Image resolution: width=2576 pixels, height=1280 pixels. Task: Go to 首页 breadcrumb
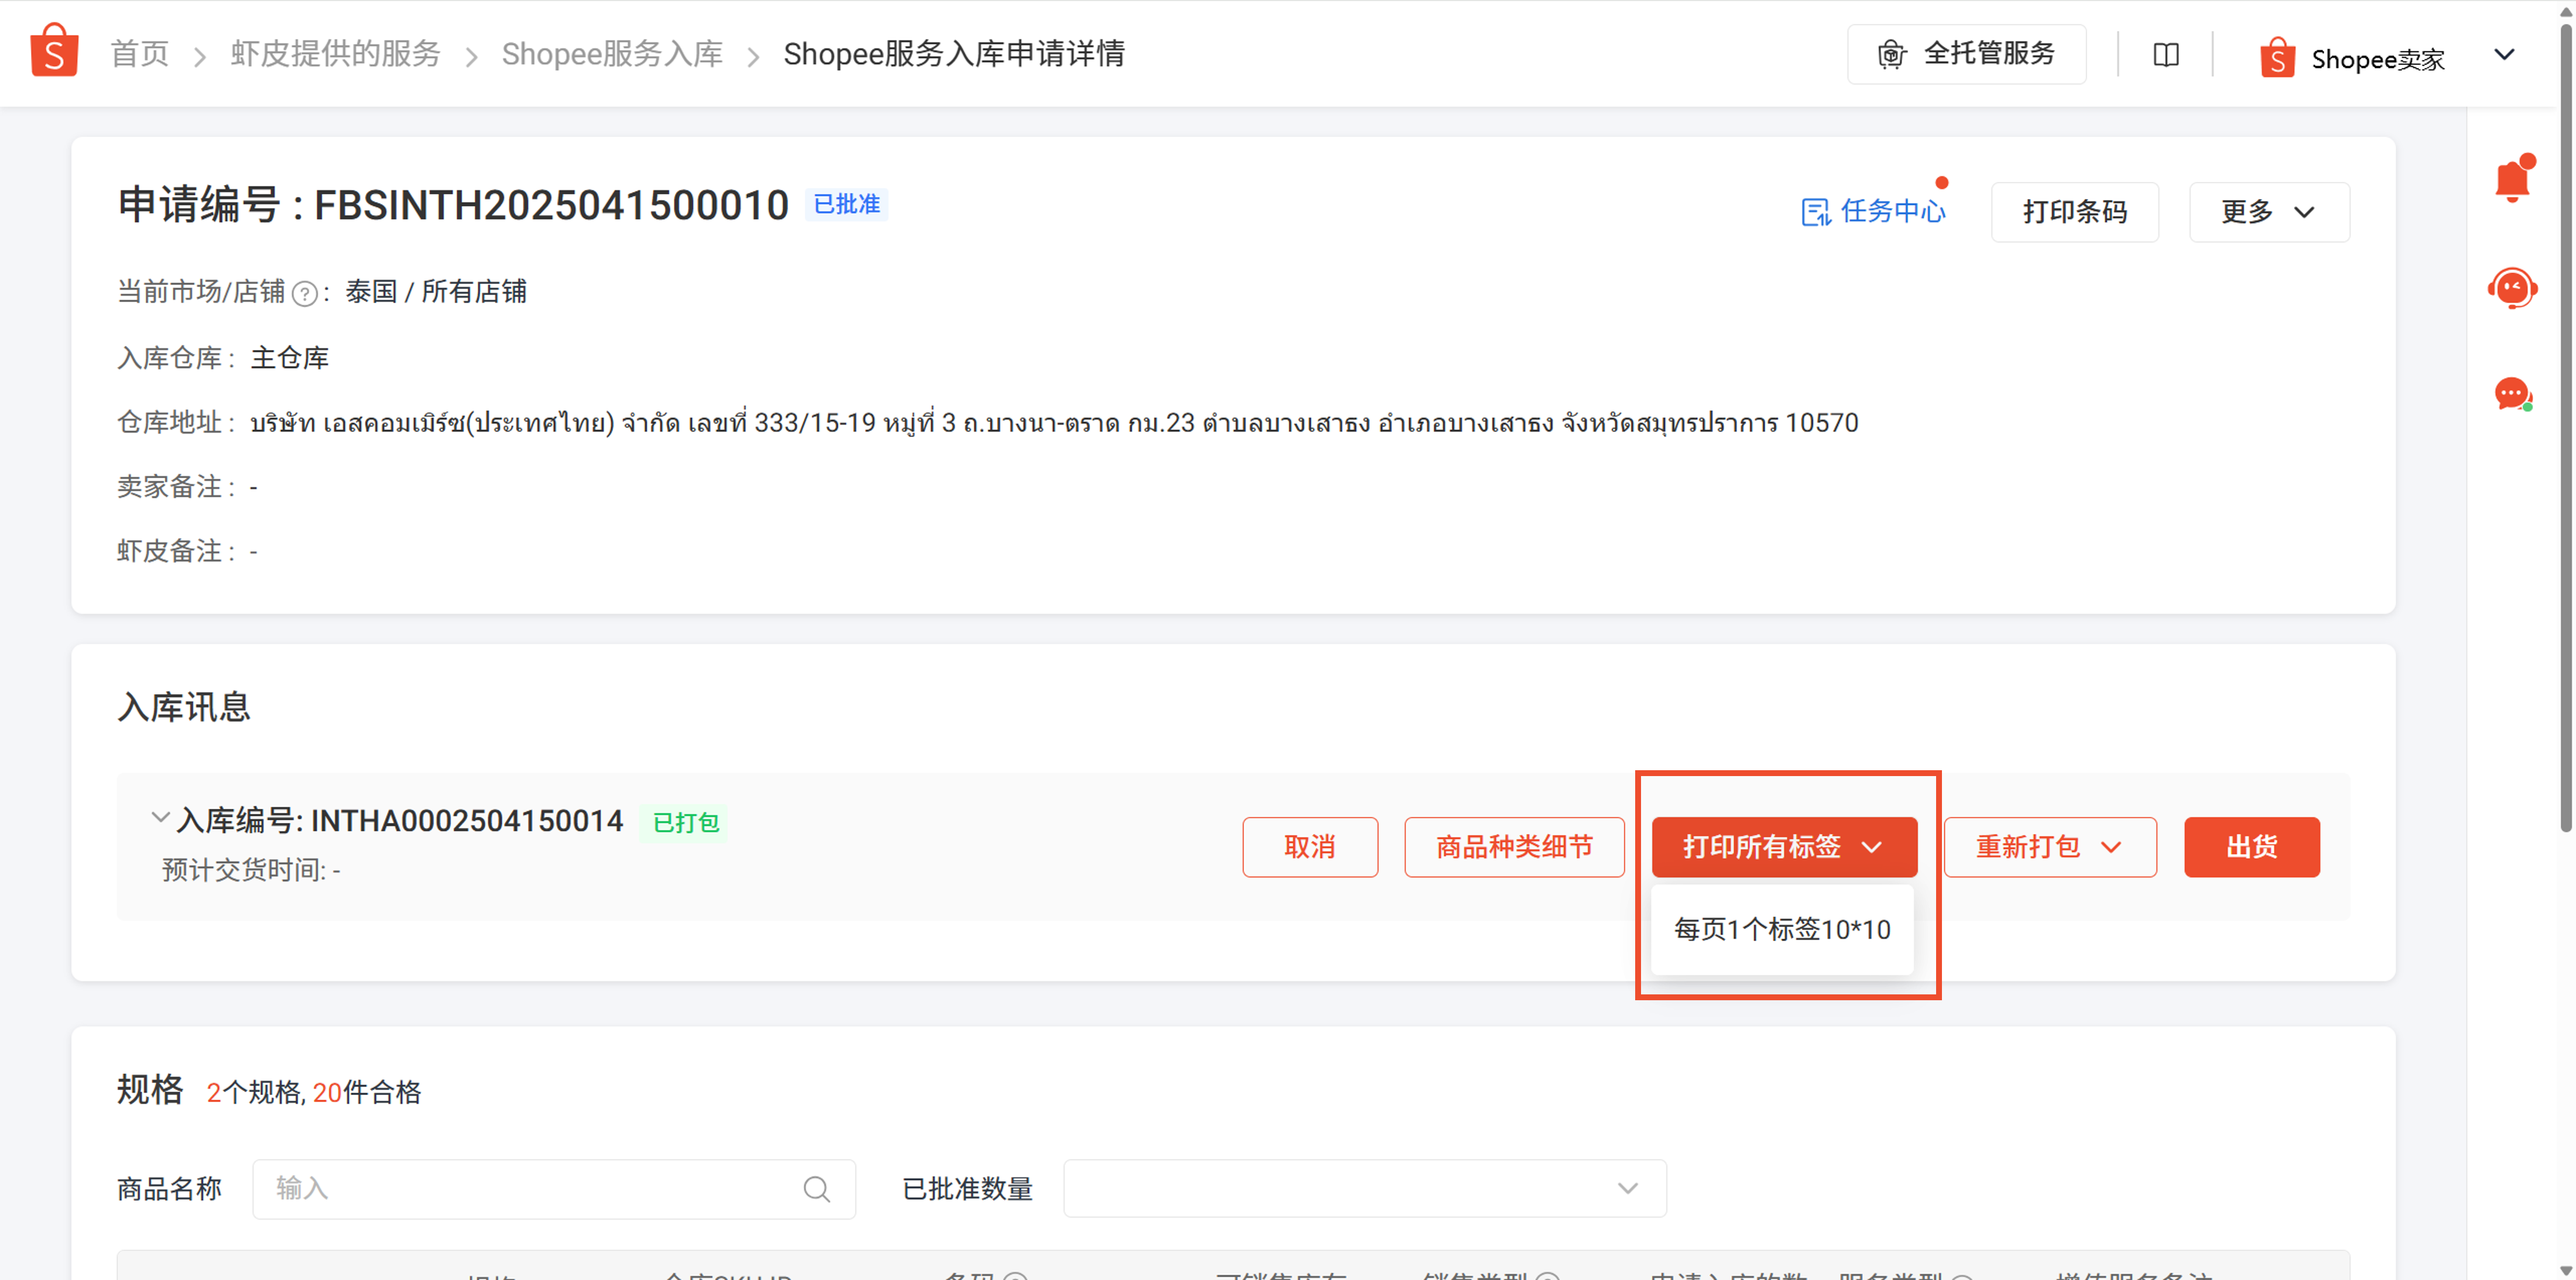coord(139,53)
